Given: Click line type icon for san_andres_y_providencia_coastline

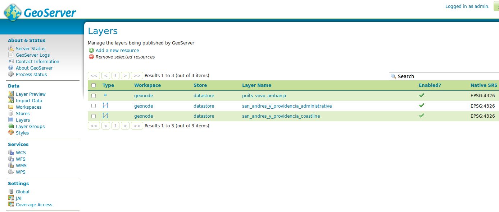Looking at the screenshot, I should click(105, 116).
